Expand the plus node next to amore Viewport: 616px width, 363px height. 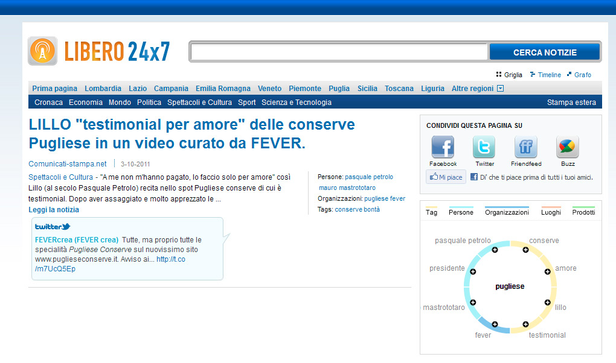[547, 271]
